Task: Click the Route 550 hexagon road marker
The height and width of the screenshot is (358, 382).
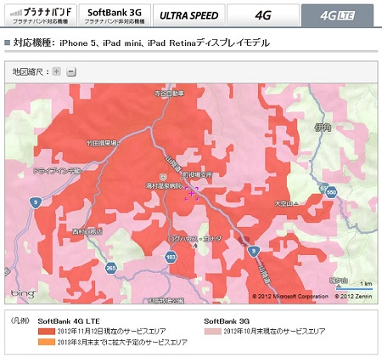Action: coord(331,193)
